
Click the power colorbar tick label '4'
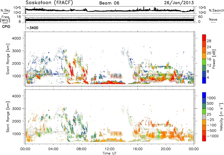(208, 77)
